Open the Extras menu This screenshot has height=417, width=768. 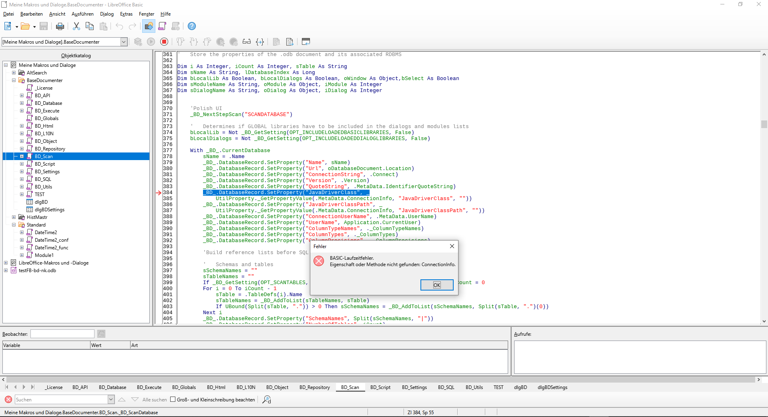(126, 14)
